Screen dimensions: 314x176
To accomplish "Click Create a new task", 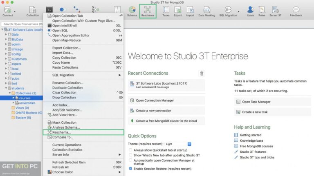I will (272, 112).
